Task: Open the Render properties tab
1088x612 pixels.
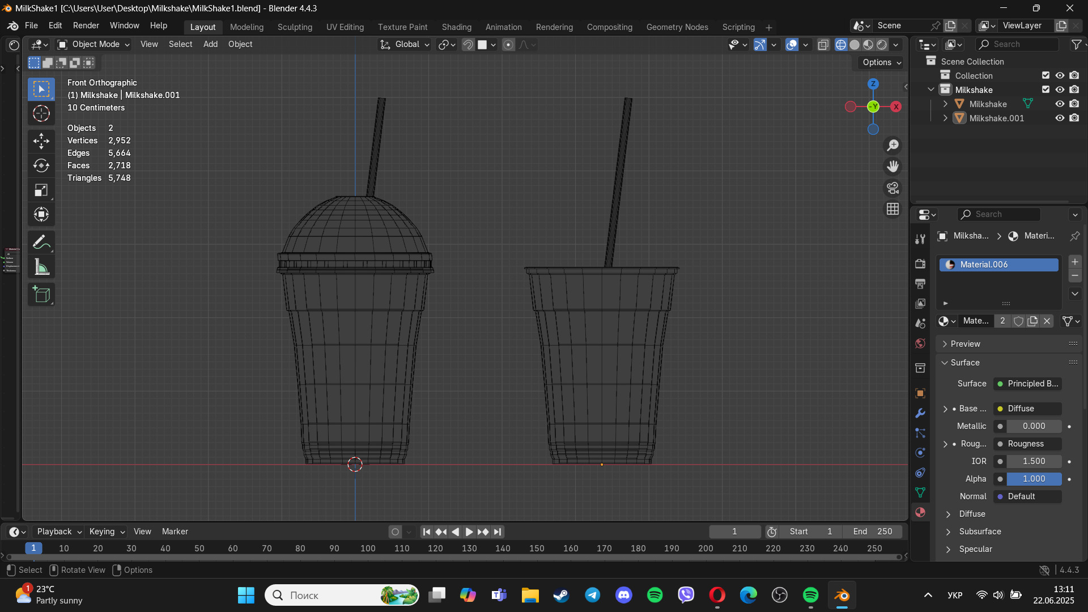Action: point(920,263)
